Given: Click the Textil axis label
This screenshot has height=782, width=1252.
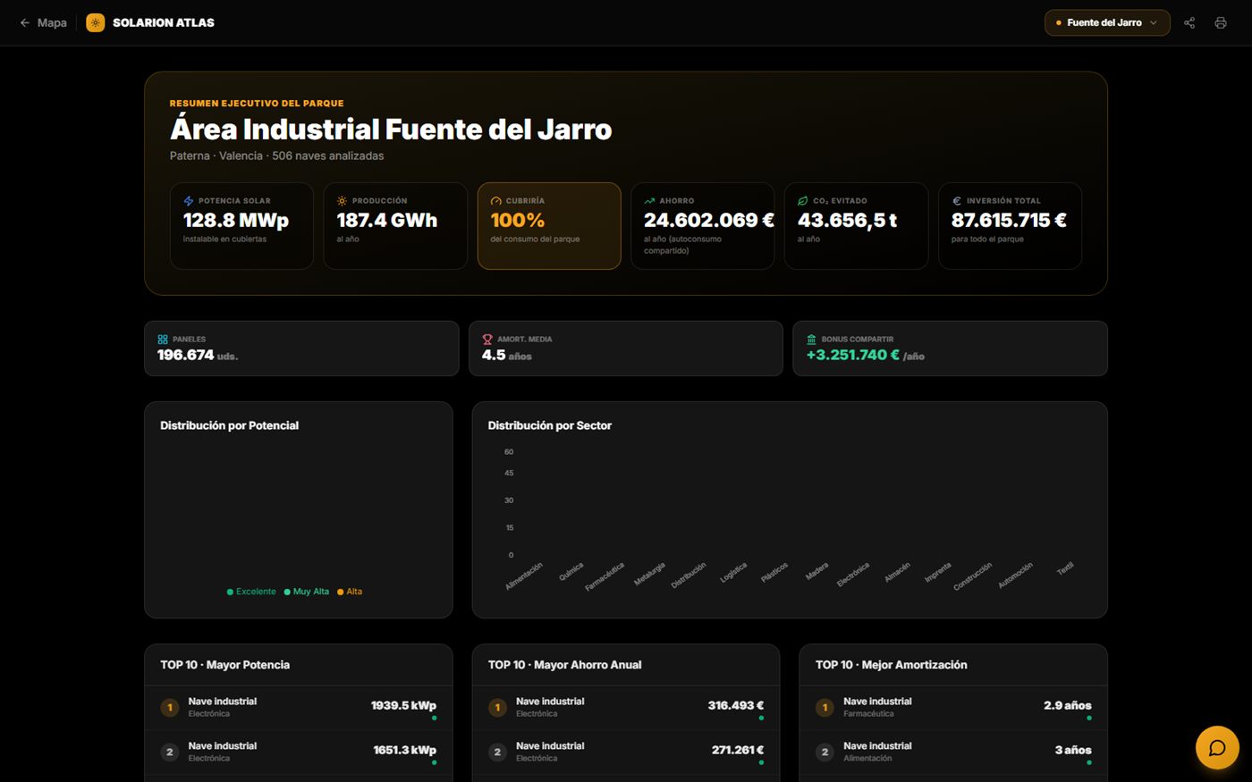Looking at the screenshot, I should click(x=1064, y=568).
